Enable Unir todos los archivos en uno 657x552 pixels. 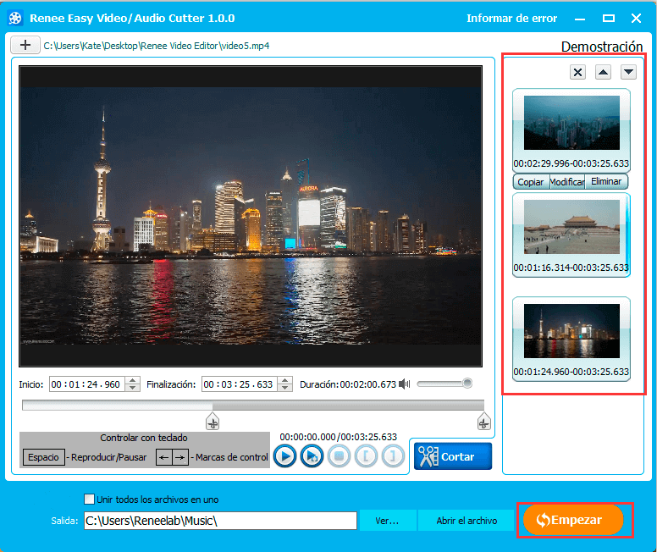pyautogui.click(x=89, y=500)
